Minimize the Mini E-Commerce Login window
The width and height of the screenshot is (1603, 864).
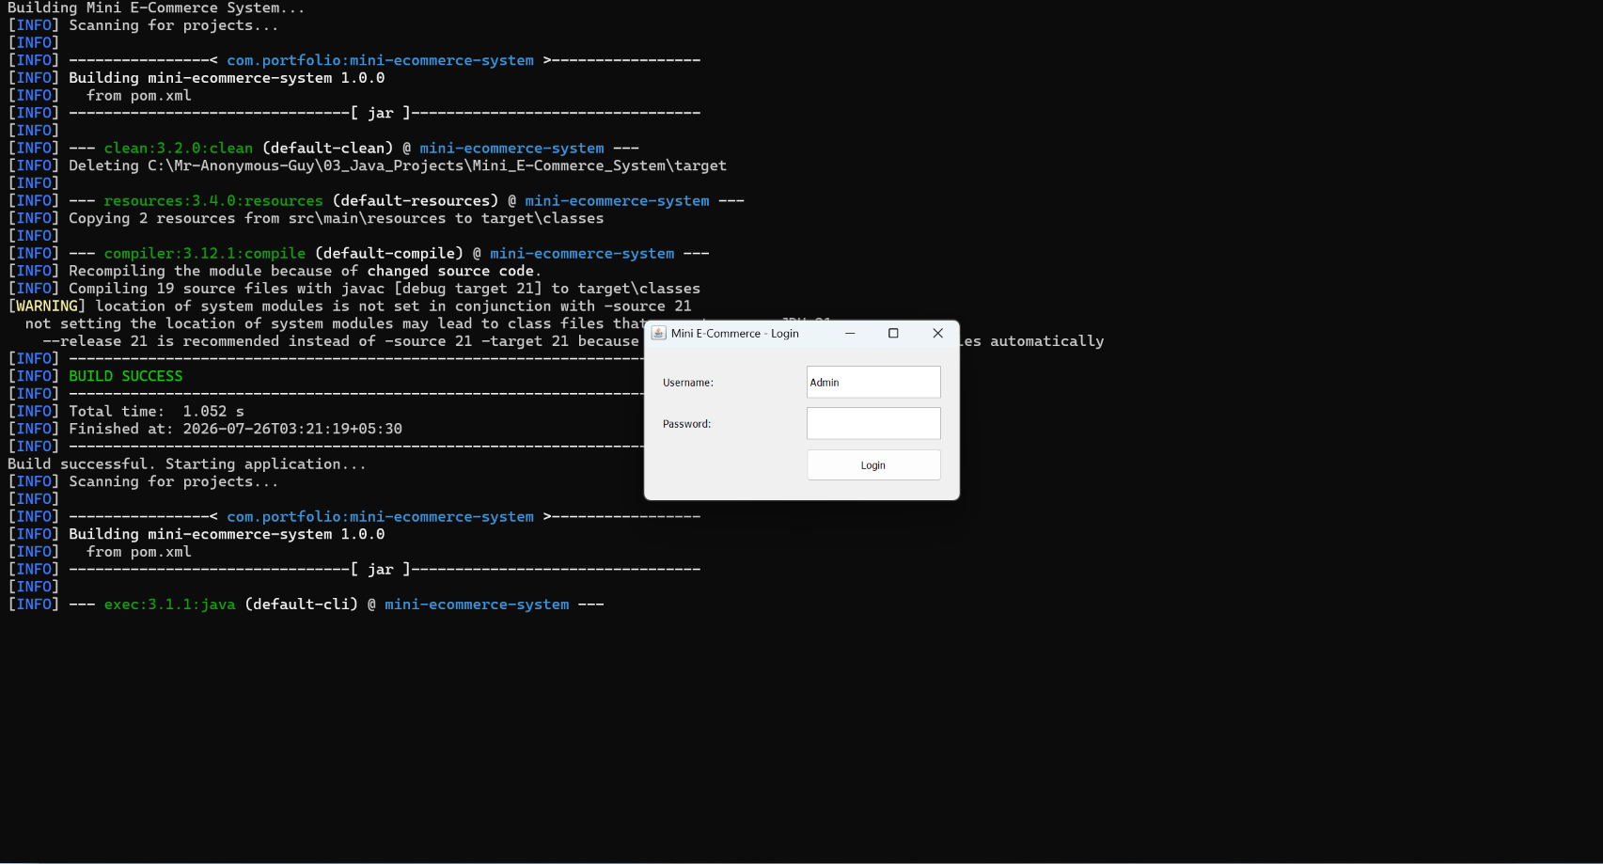click(x=850, y=333)
